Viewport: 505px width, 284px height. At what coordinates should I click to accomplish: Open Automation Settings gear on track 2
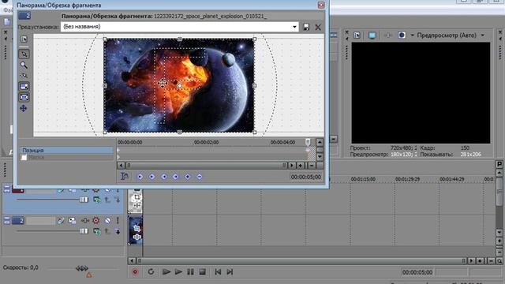[x=96, y=221]
